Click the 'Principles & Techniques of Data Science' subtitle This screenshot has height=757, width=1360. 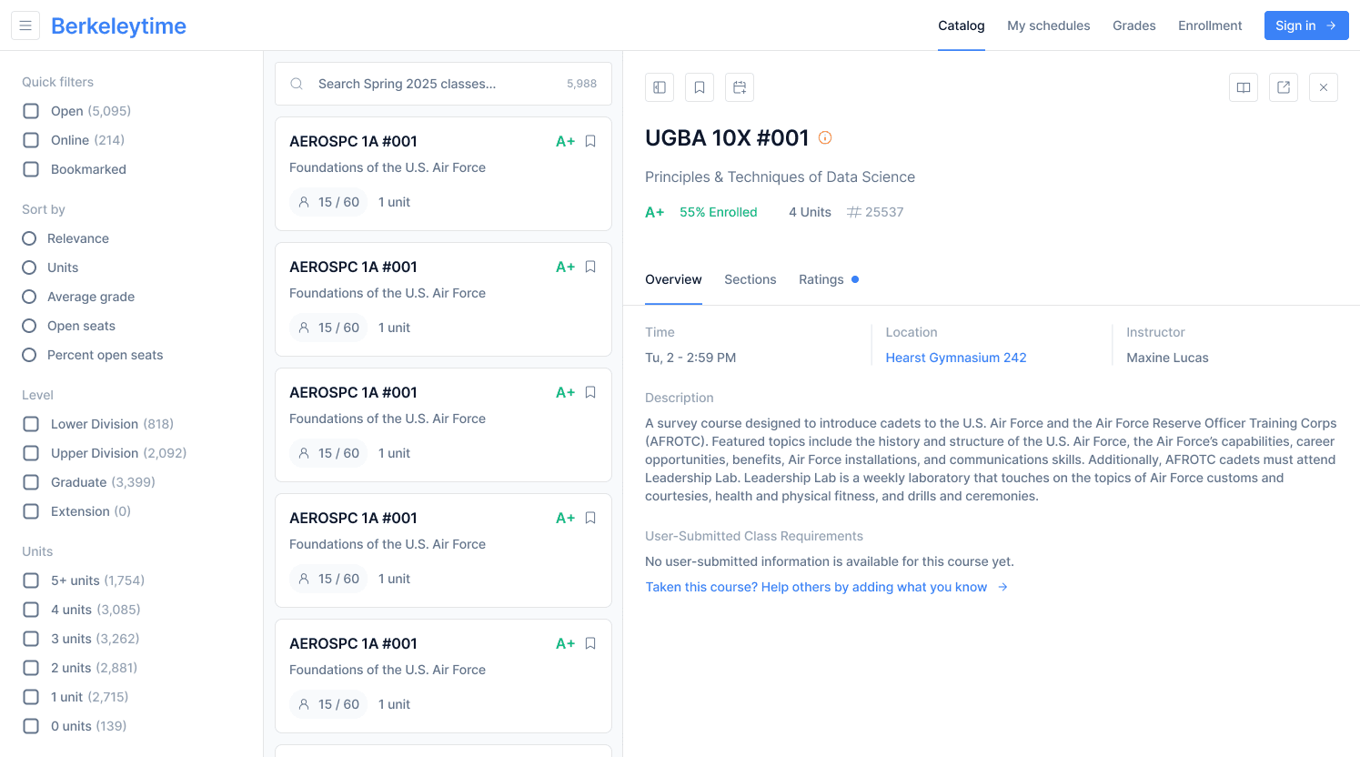[780, 177]
